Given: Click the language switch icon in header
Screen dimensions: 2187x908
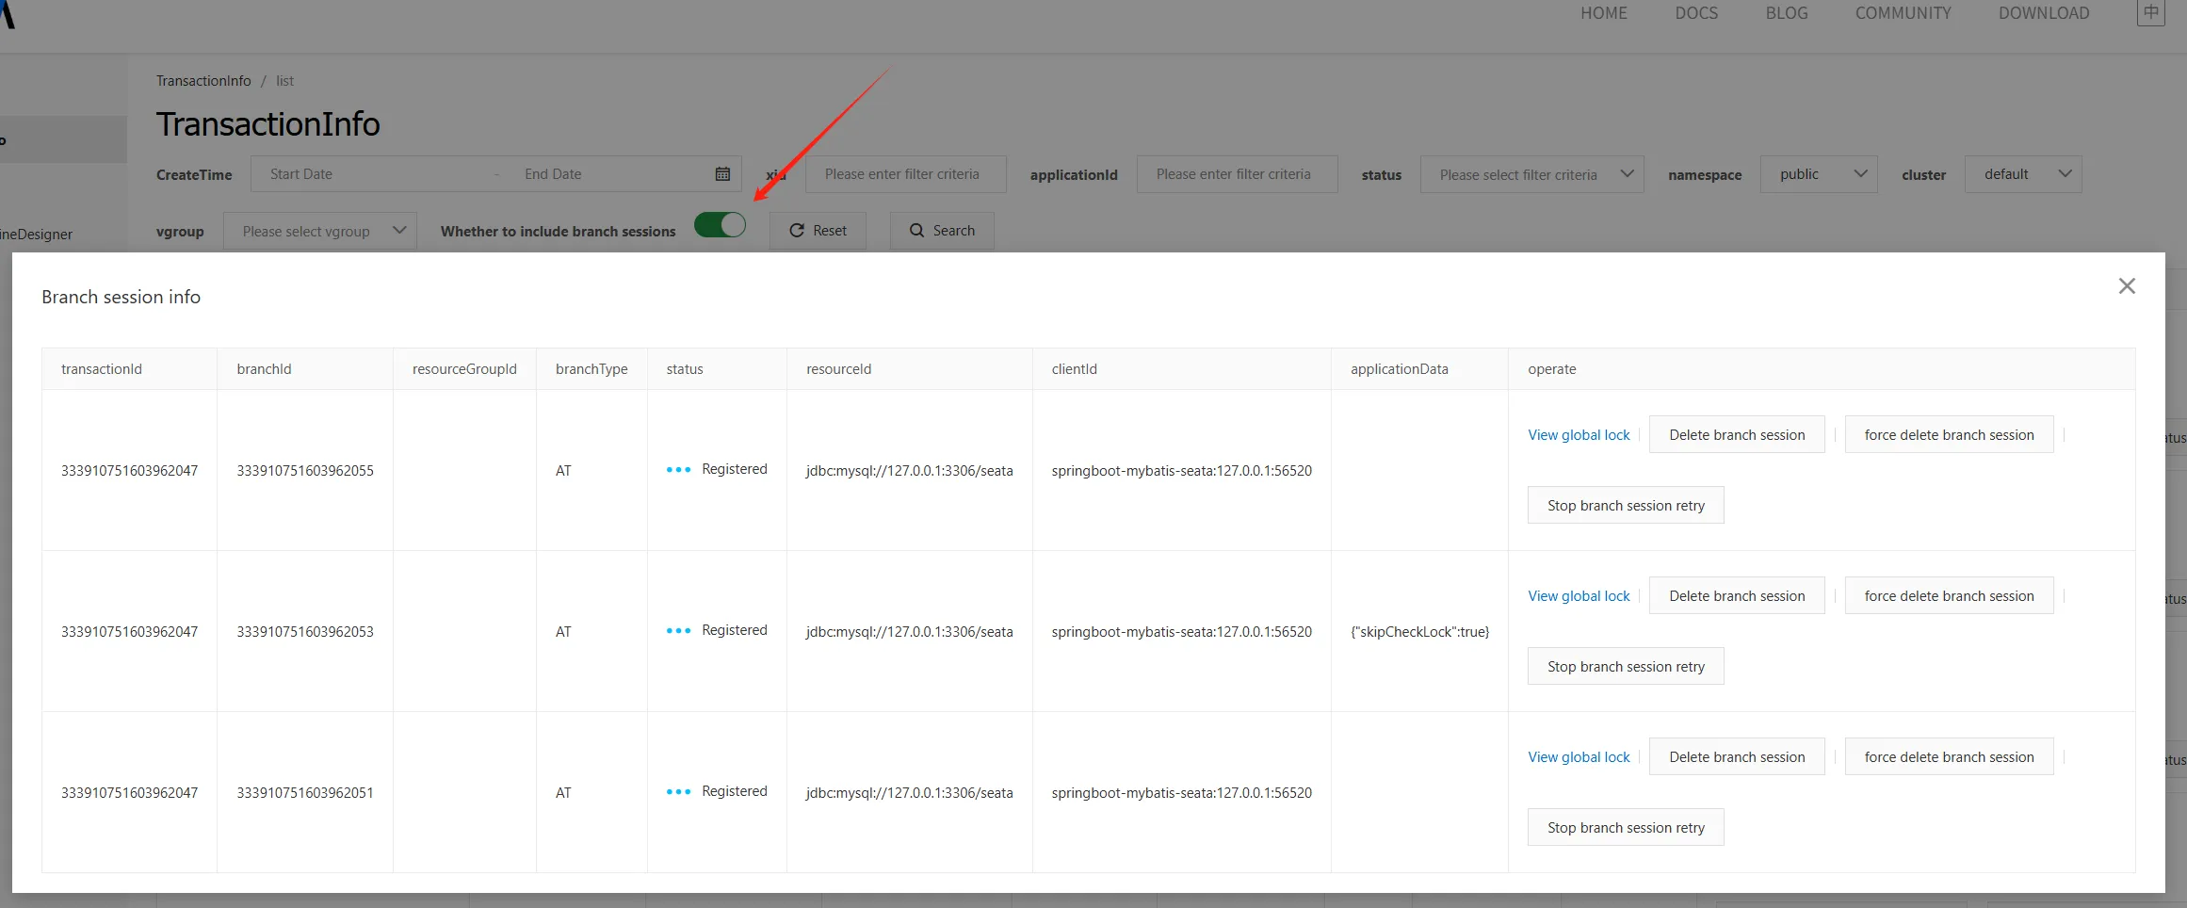Looking at the screenshot, I should click(2150, 13).
